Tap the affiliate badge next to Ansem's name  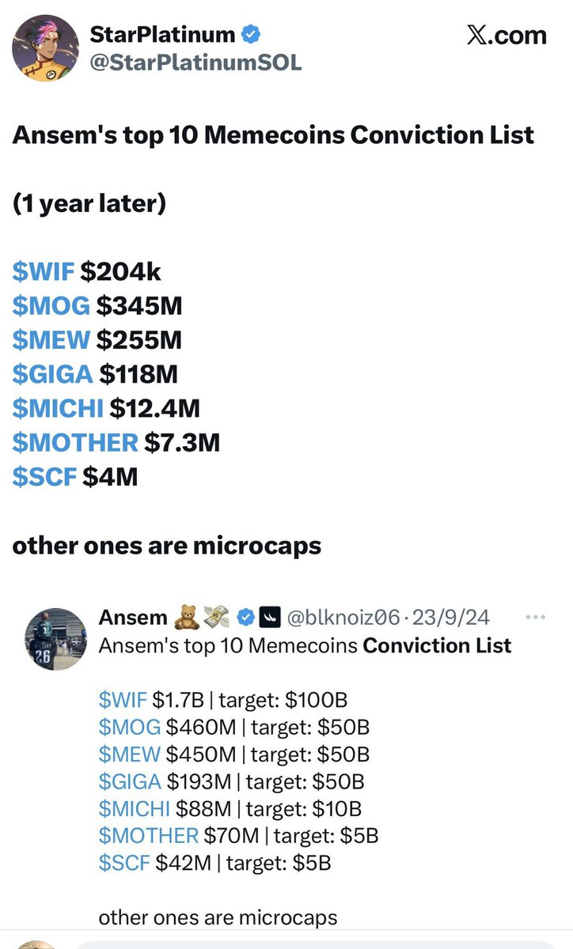click(271, 618)
